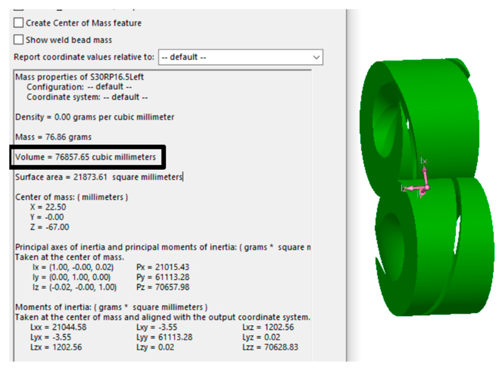The height and width of the screenshot is (372, 499).
Task: Place cursor in Mass = 76.86 grams line
Action: 53,137
